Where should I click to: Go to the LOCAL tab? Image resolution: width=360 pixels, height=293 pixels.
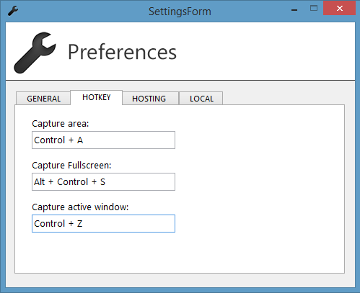(x=201, y=99)
